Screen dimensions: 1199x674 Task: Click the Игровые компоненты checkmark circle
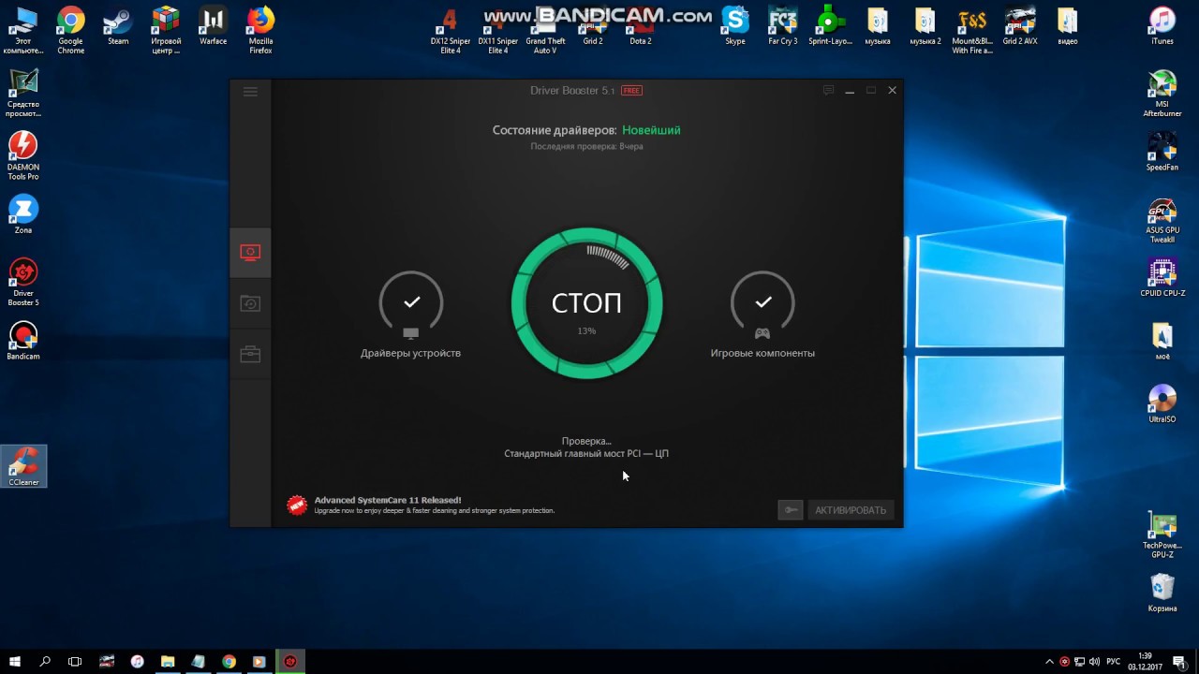[x=762, y=302]
